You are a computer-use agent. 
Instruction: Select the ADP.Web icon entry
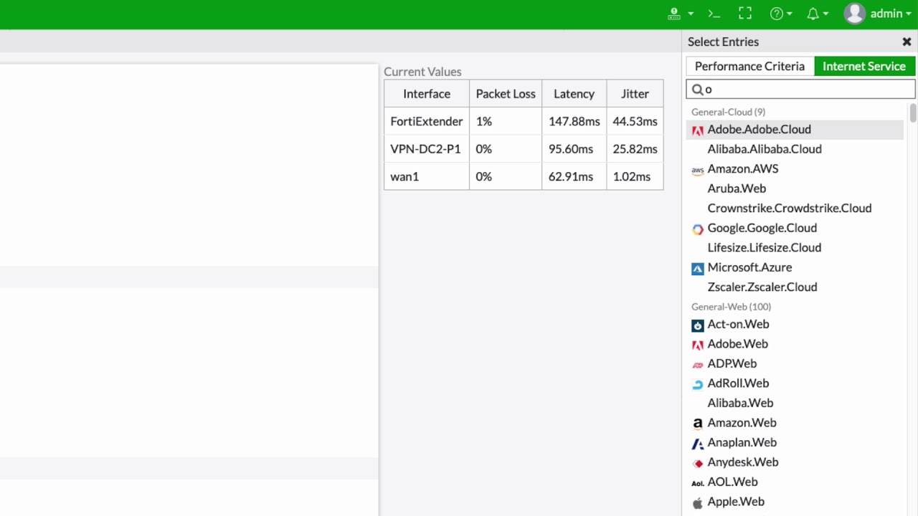tap(697, 364)
